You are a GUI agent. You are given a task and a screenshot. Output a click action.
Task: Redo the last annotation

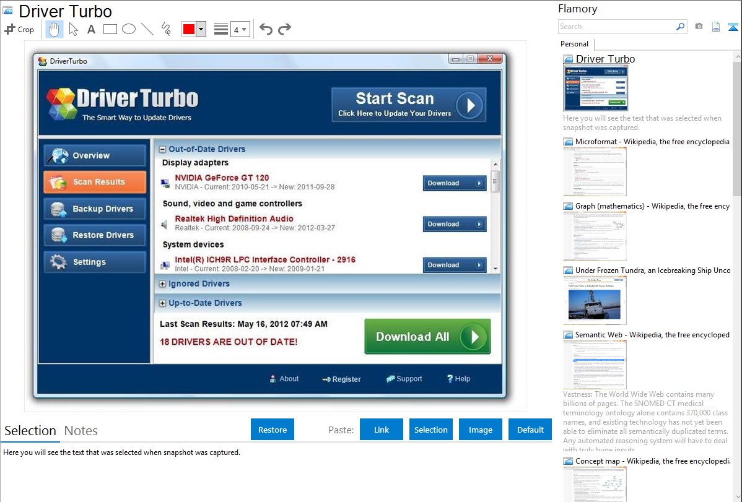pos(284,29)
